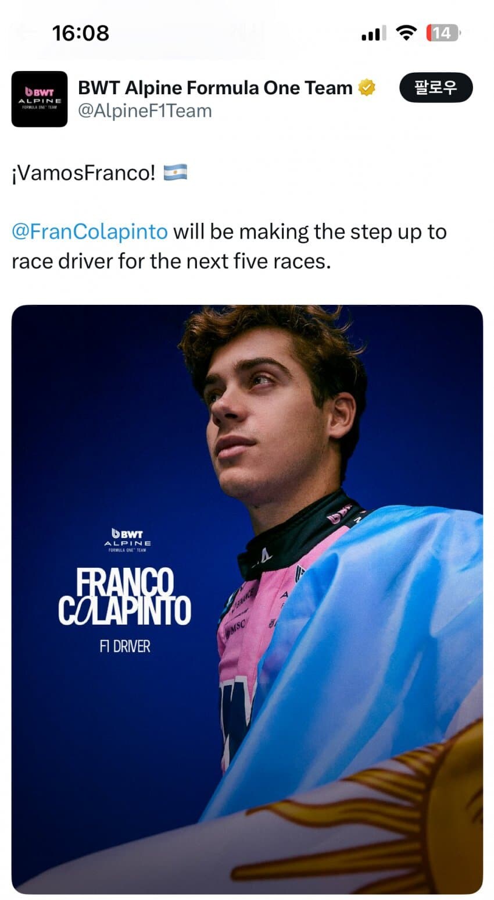Open the BWT Alpine profile avatar
This screenshot has width=494, height=900.
40,99
